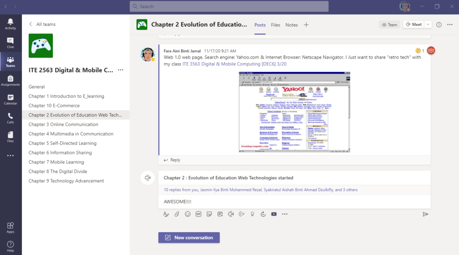Open the emoji picker in reply toolbar
The width and height of the screenshot is (459, 255).
click(188, 214)
